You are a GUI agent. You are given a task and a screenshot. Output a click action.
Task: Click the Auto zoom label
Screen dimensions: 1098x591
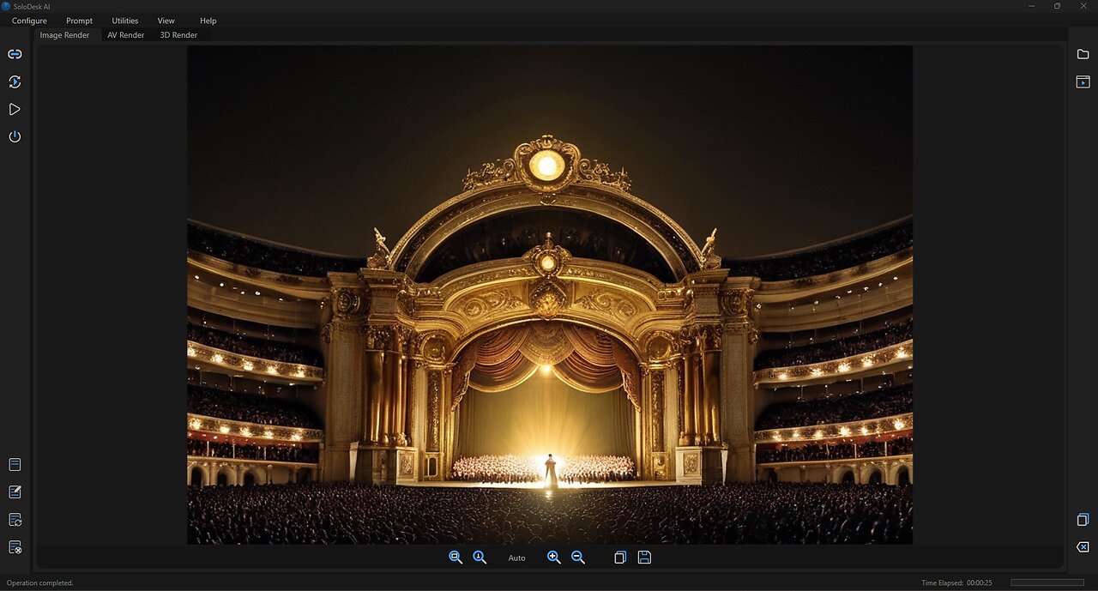516,558
